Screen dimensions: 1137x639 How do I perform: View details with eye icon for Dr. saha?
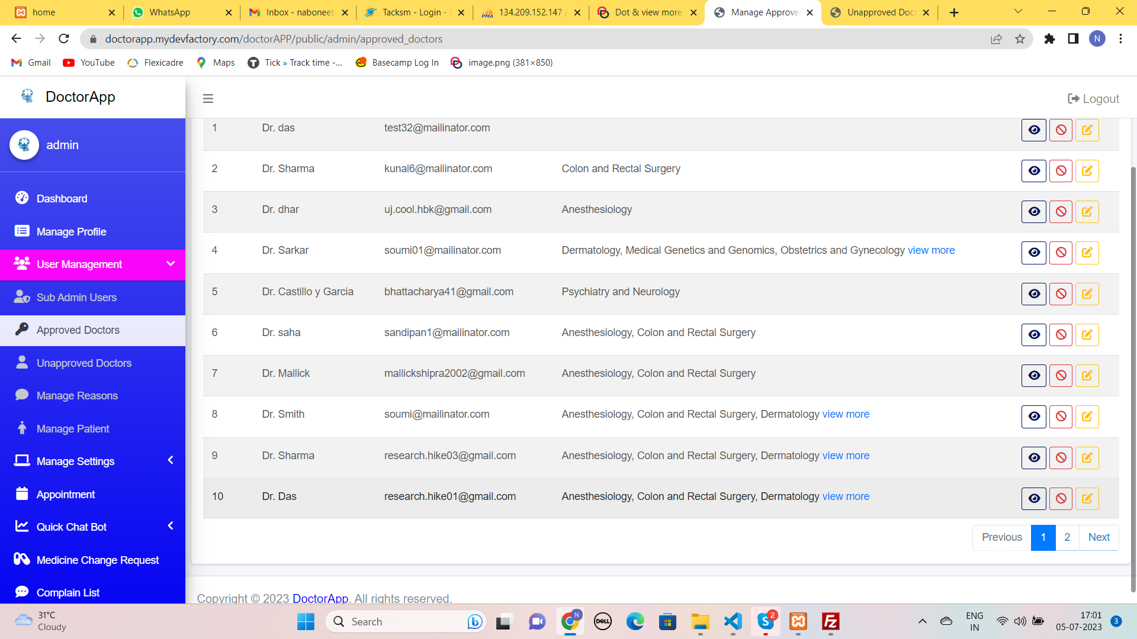point(1034,335)
